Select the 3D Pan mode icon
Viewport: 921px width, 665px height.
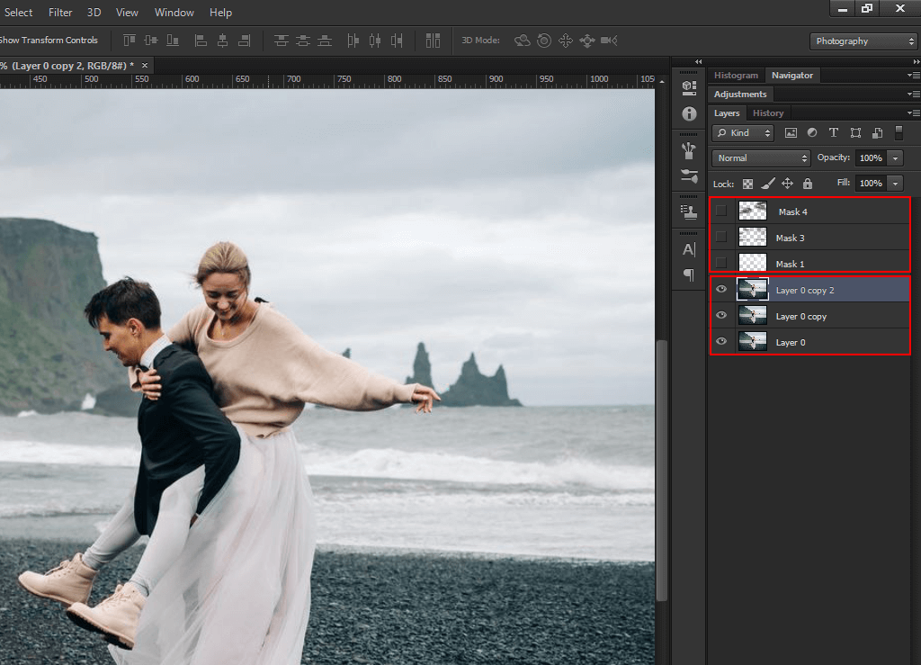(566, 40)
